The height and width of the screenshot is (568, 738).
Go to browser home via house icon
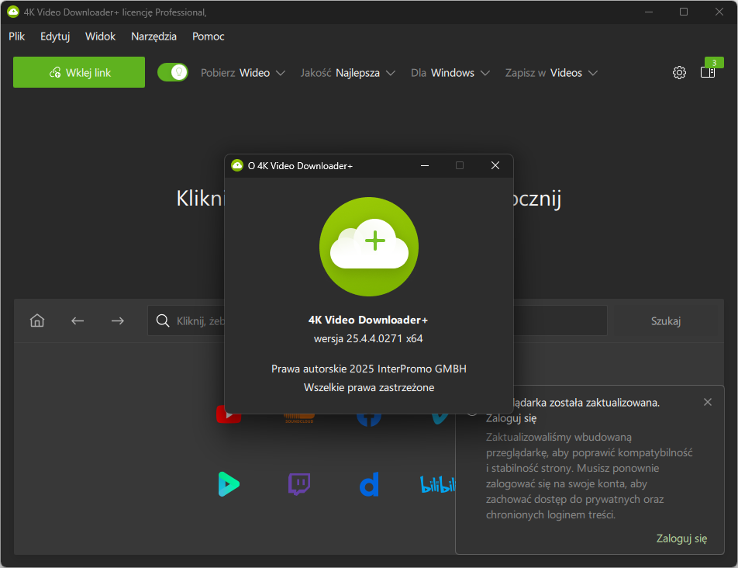37,320
